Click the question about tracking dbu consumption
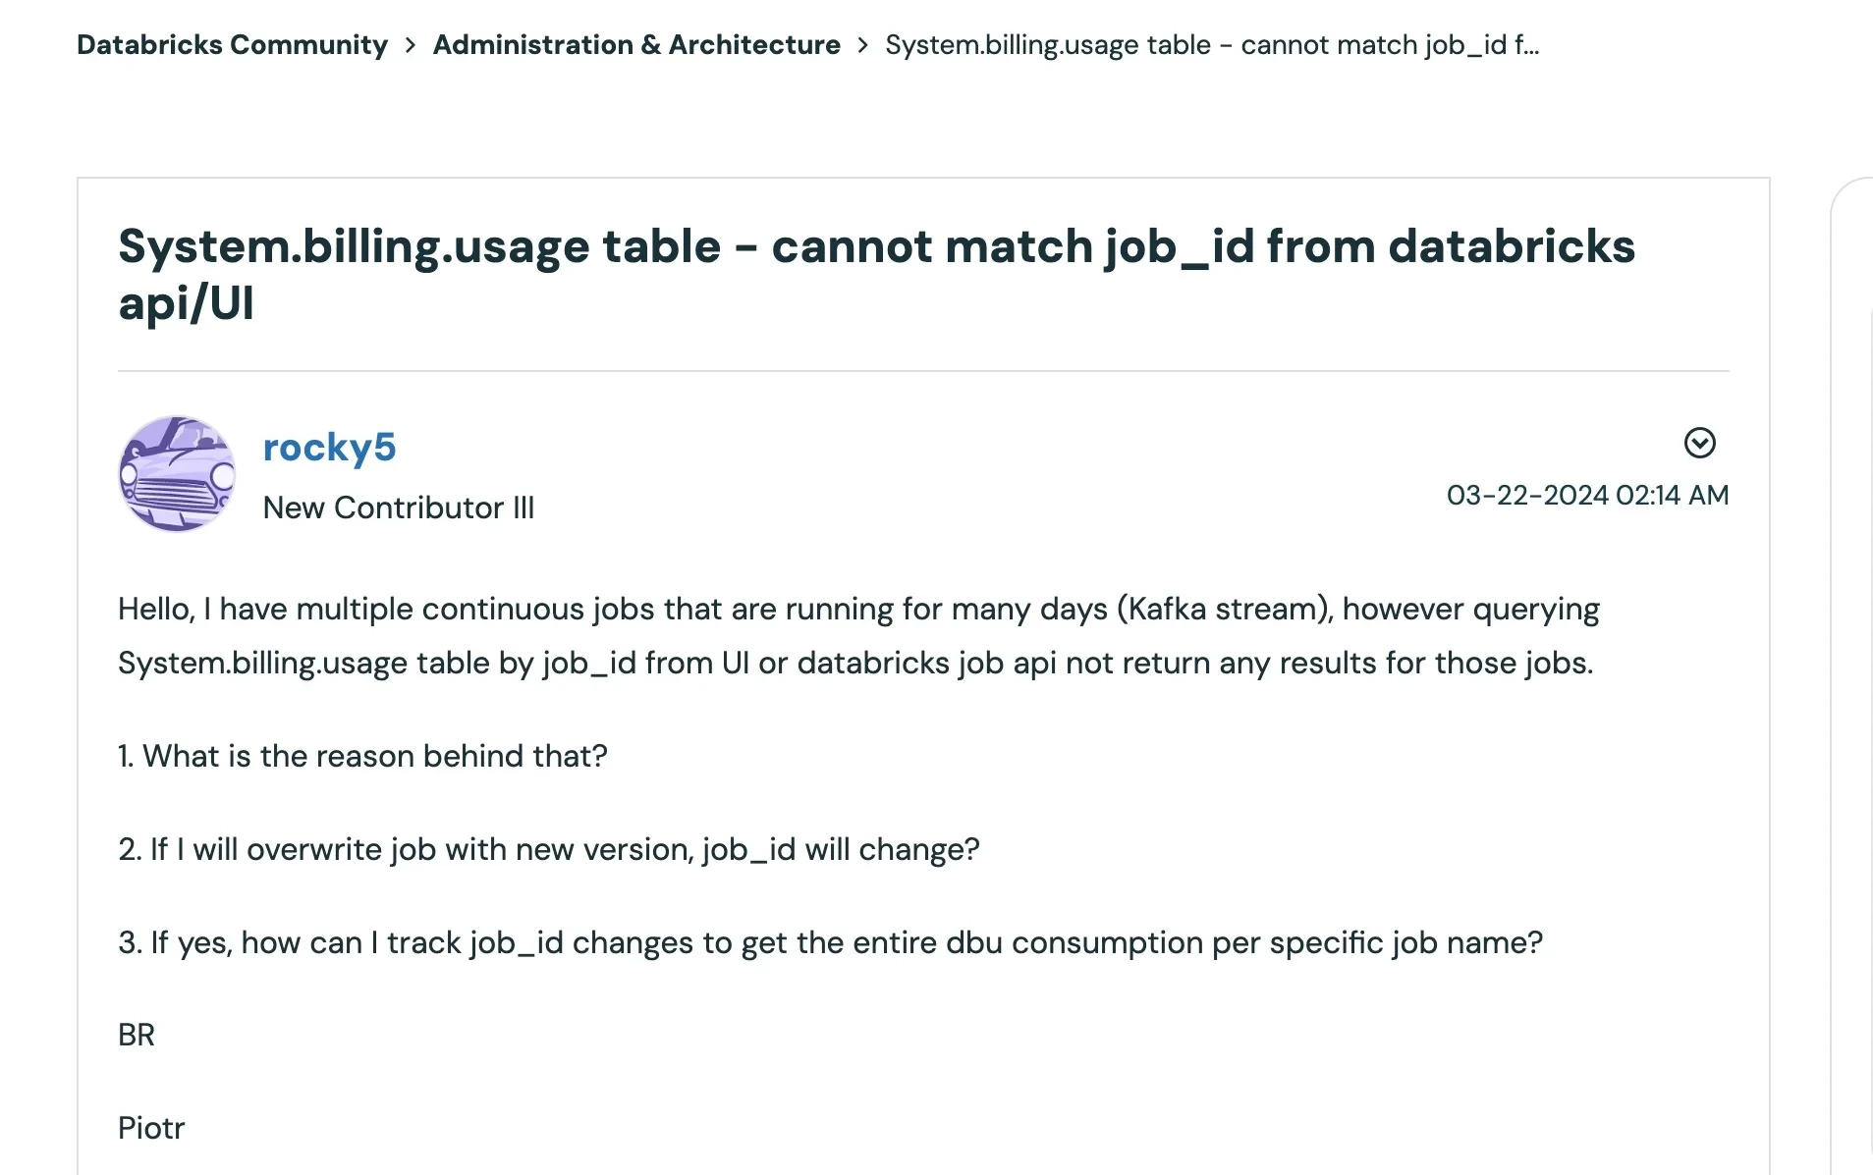The image size is (1873, 1175). [830, 942]
